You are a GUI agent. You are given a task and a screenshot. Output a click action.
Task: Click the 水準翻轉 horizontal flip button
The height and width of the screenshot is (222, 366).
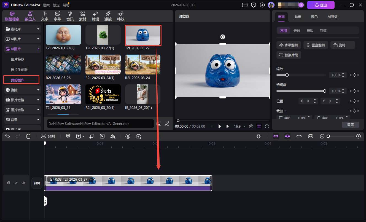click(289, 45)
